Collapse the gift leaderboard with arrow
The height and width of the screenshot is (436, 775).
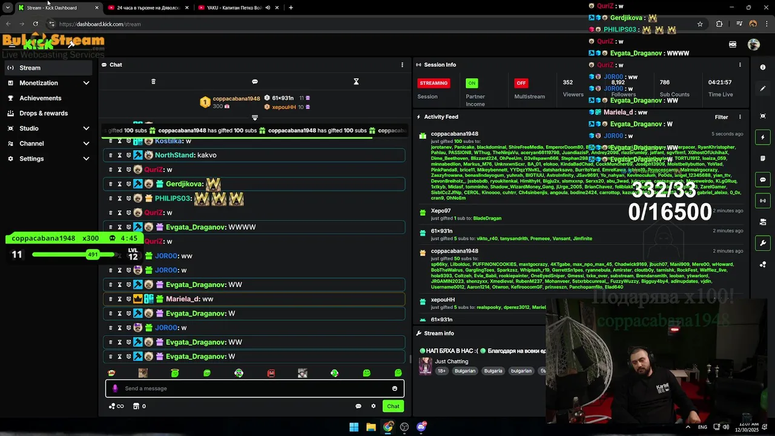pos(255,117)
